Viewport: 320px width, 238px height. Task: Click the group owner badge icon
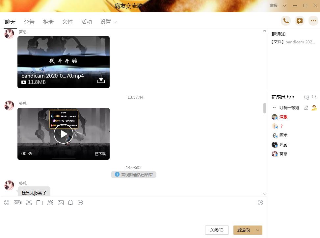pos(314,108)
